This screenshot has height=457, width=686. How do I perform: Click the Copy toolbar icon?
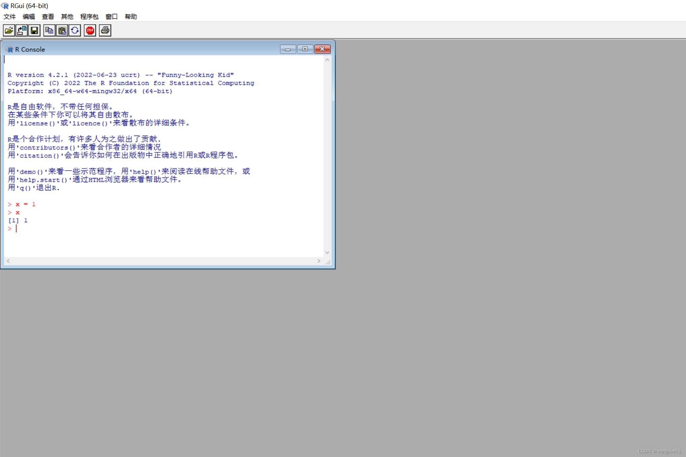tap(49, 31)
